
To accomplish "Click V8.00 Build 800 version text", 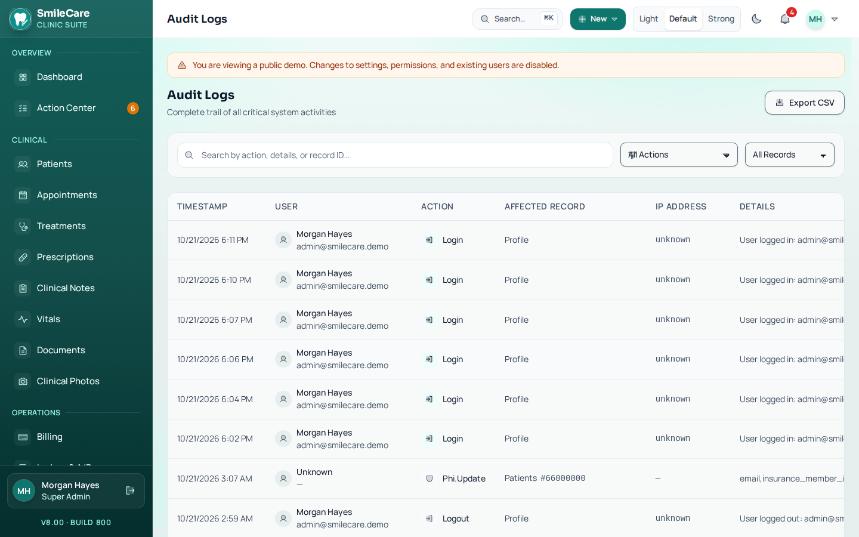I will click(x=76, y=523).
